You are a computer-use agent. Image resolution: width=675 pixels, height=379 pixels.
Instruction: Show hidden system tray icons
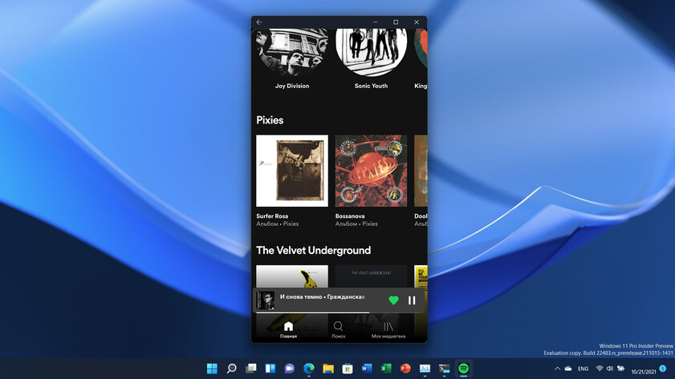(x=558, y=369)
